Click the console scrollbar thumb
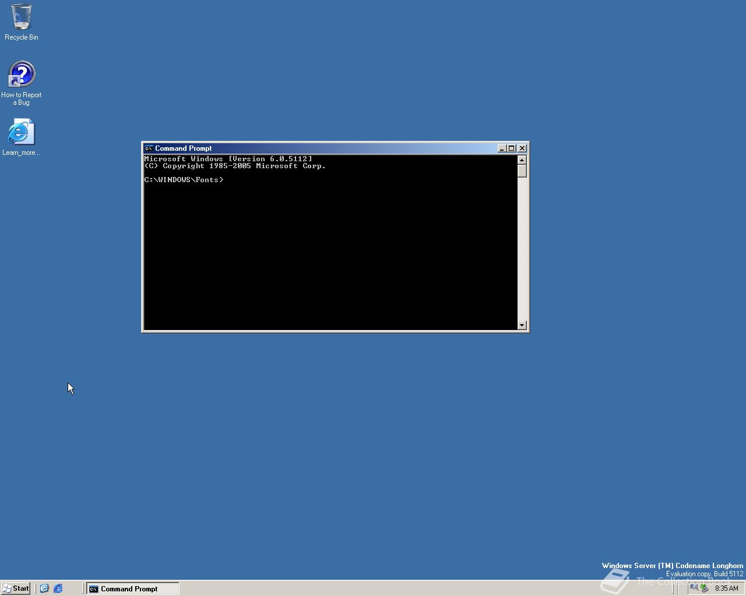 (x=522, y=171)
